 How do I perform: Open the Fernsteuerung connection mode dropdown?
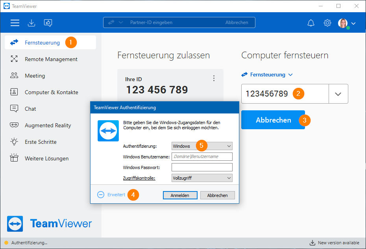coord(267,74)
